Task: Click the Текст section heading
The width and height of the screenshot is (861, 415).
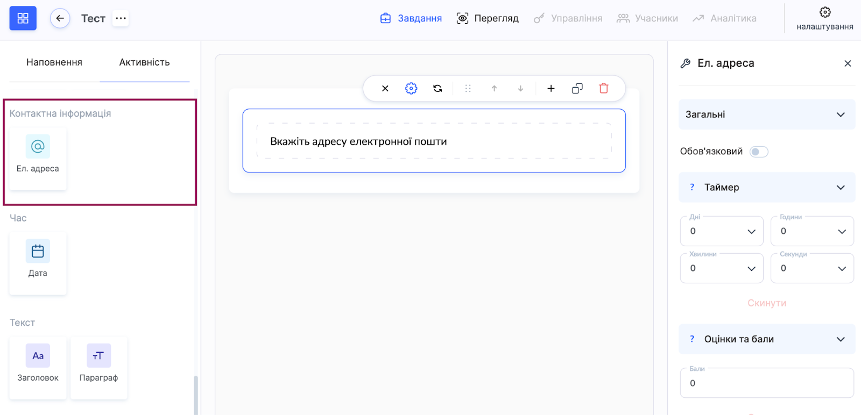Action: click(22, 323)
